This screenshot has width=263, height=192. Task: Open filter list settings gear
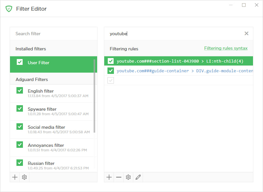point(25,177)
